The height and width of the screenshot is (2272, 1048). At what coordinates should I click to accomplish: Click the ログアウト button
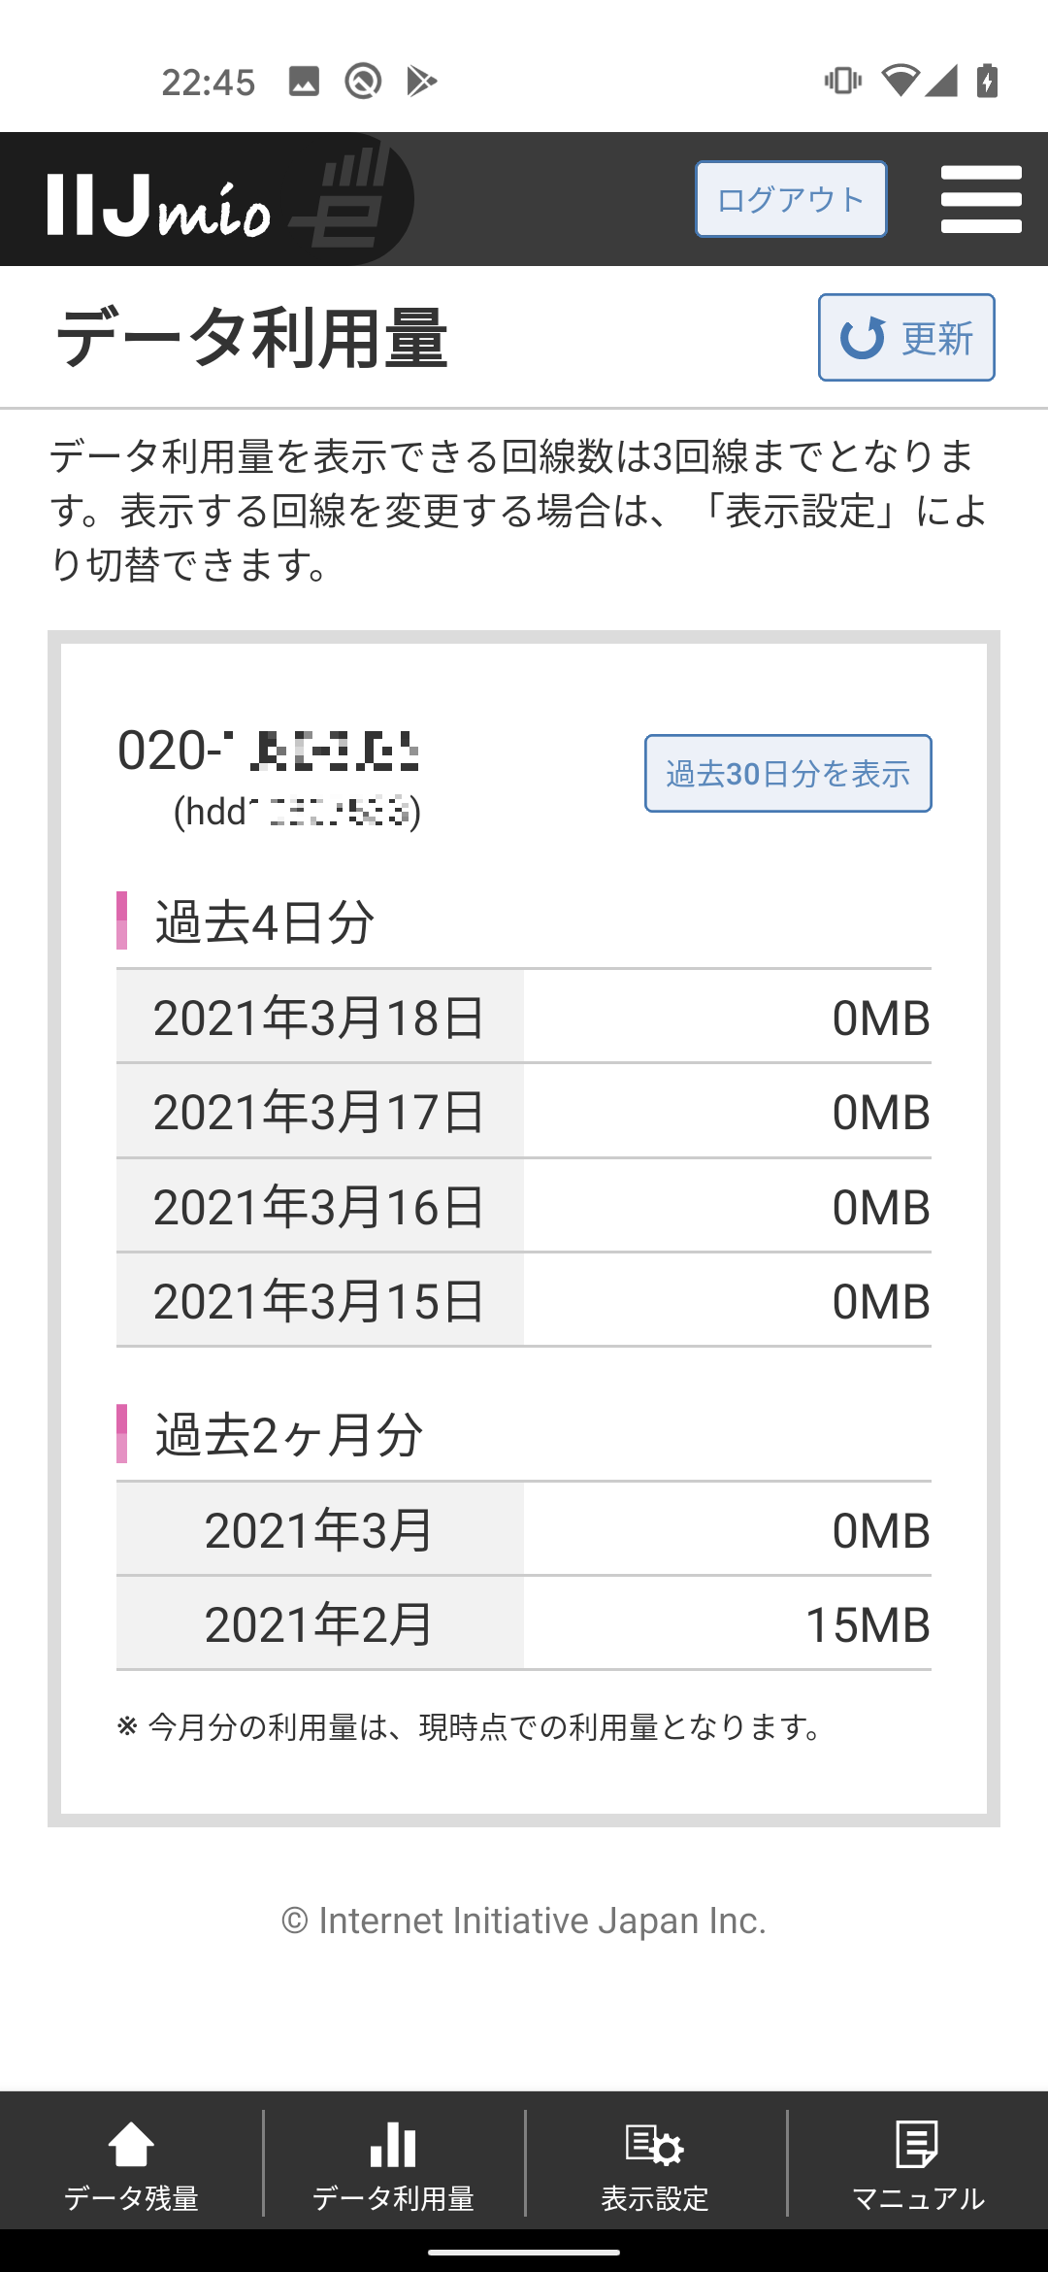tap(791, 199)
